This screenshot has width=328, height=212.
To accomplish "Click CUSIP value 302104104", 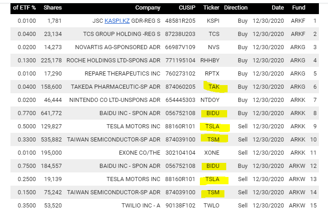I will [x=180, y=153].
